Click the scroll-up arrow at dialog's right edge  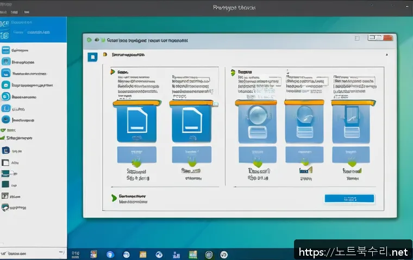[387, 55]
